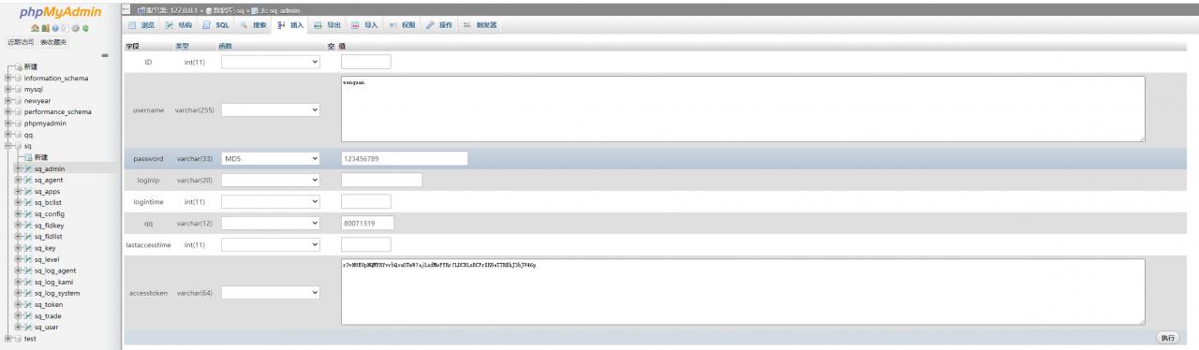Image resolution: width=1199 pixels, height=350 pixels.
Task: Click the qq value input field
Action: (367, 224)
